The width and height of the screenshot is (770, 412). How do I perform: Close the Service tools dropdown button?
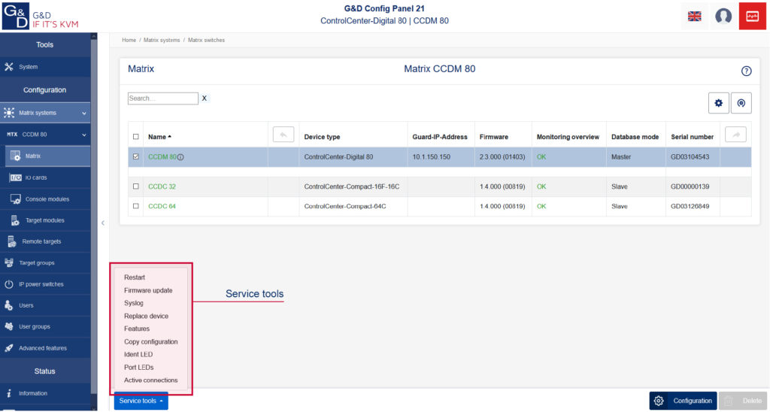[141, 401]
